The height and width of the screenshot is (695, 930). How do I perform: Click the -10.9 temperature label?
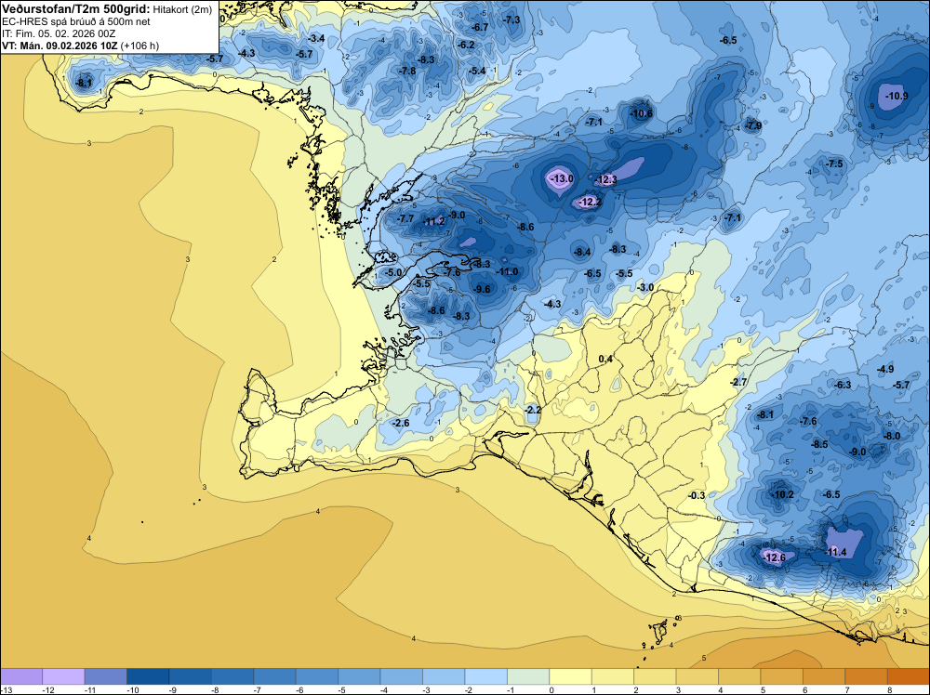tap(896, 96)
